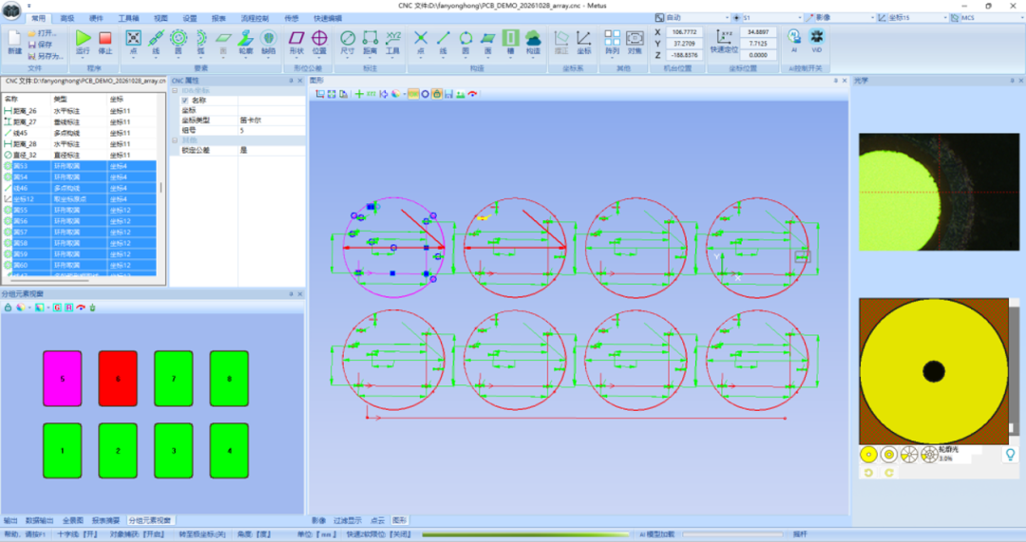Toggle the lock icon in 图形 toolbar
The height and width of the screenshot is (542, 1026).
pos(437,94)
